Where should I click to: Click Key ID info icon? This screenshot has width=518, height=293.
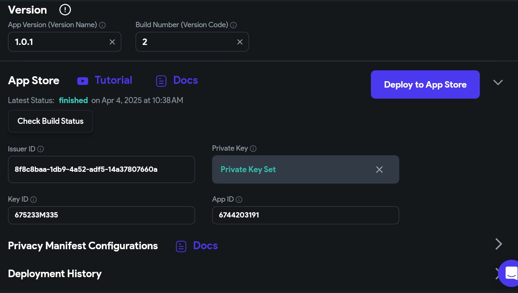(x=34, y=199)
